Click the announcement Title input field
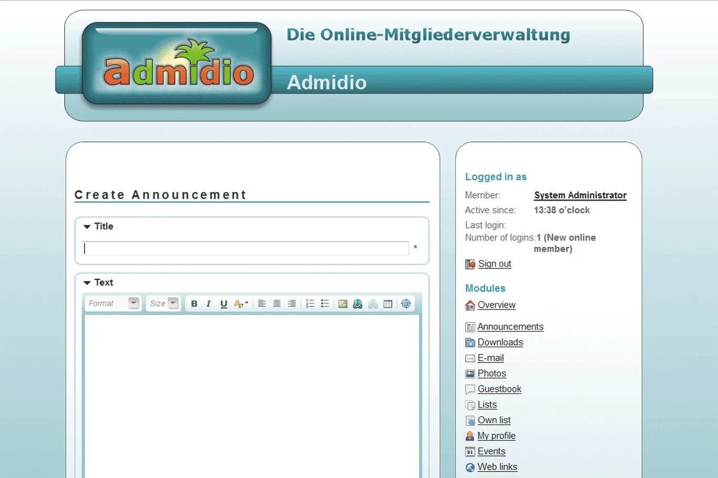Image resolution: width=718 pixels, height=478 pixels. [x=245, y=248]
